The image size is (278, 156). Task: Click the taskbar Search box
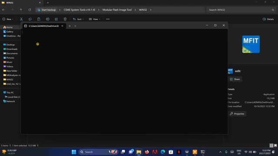pyautogui.click(x=99, y=152)
